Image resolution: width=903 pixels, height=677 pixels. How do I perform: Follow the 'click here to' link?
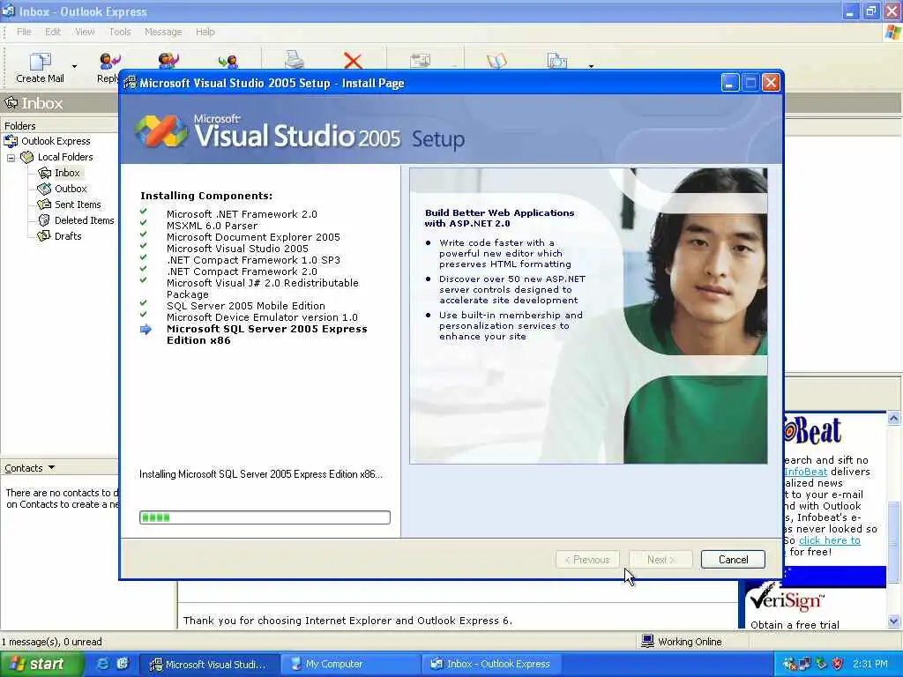[x=829, y=540]
